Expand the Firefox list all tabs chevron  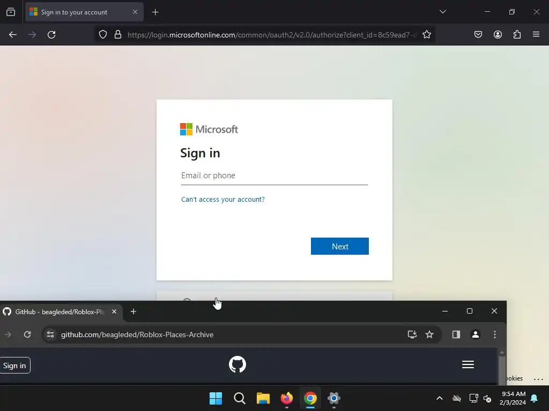pos(442,12)
